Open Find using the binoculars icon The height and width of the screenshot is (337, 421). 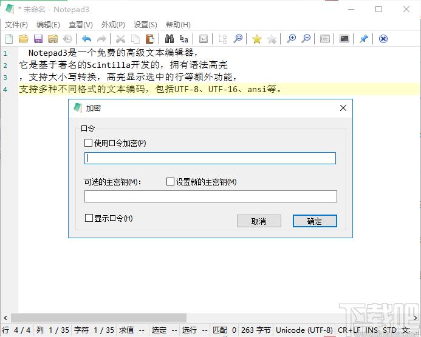[169, 39]
